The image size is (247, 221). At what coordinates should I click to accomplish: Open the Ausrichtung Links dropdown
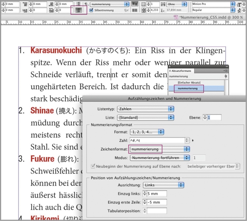coord(163,185)
